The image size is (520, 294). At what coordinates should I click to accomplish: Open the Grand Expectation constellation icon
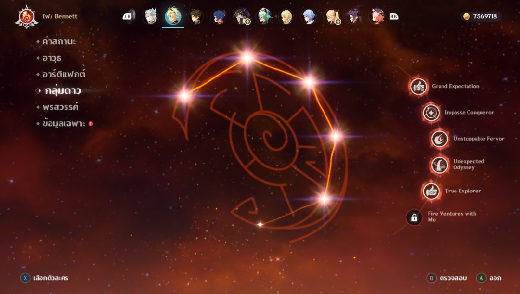(418, 87)
